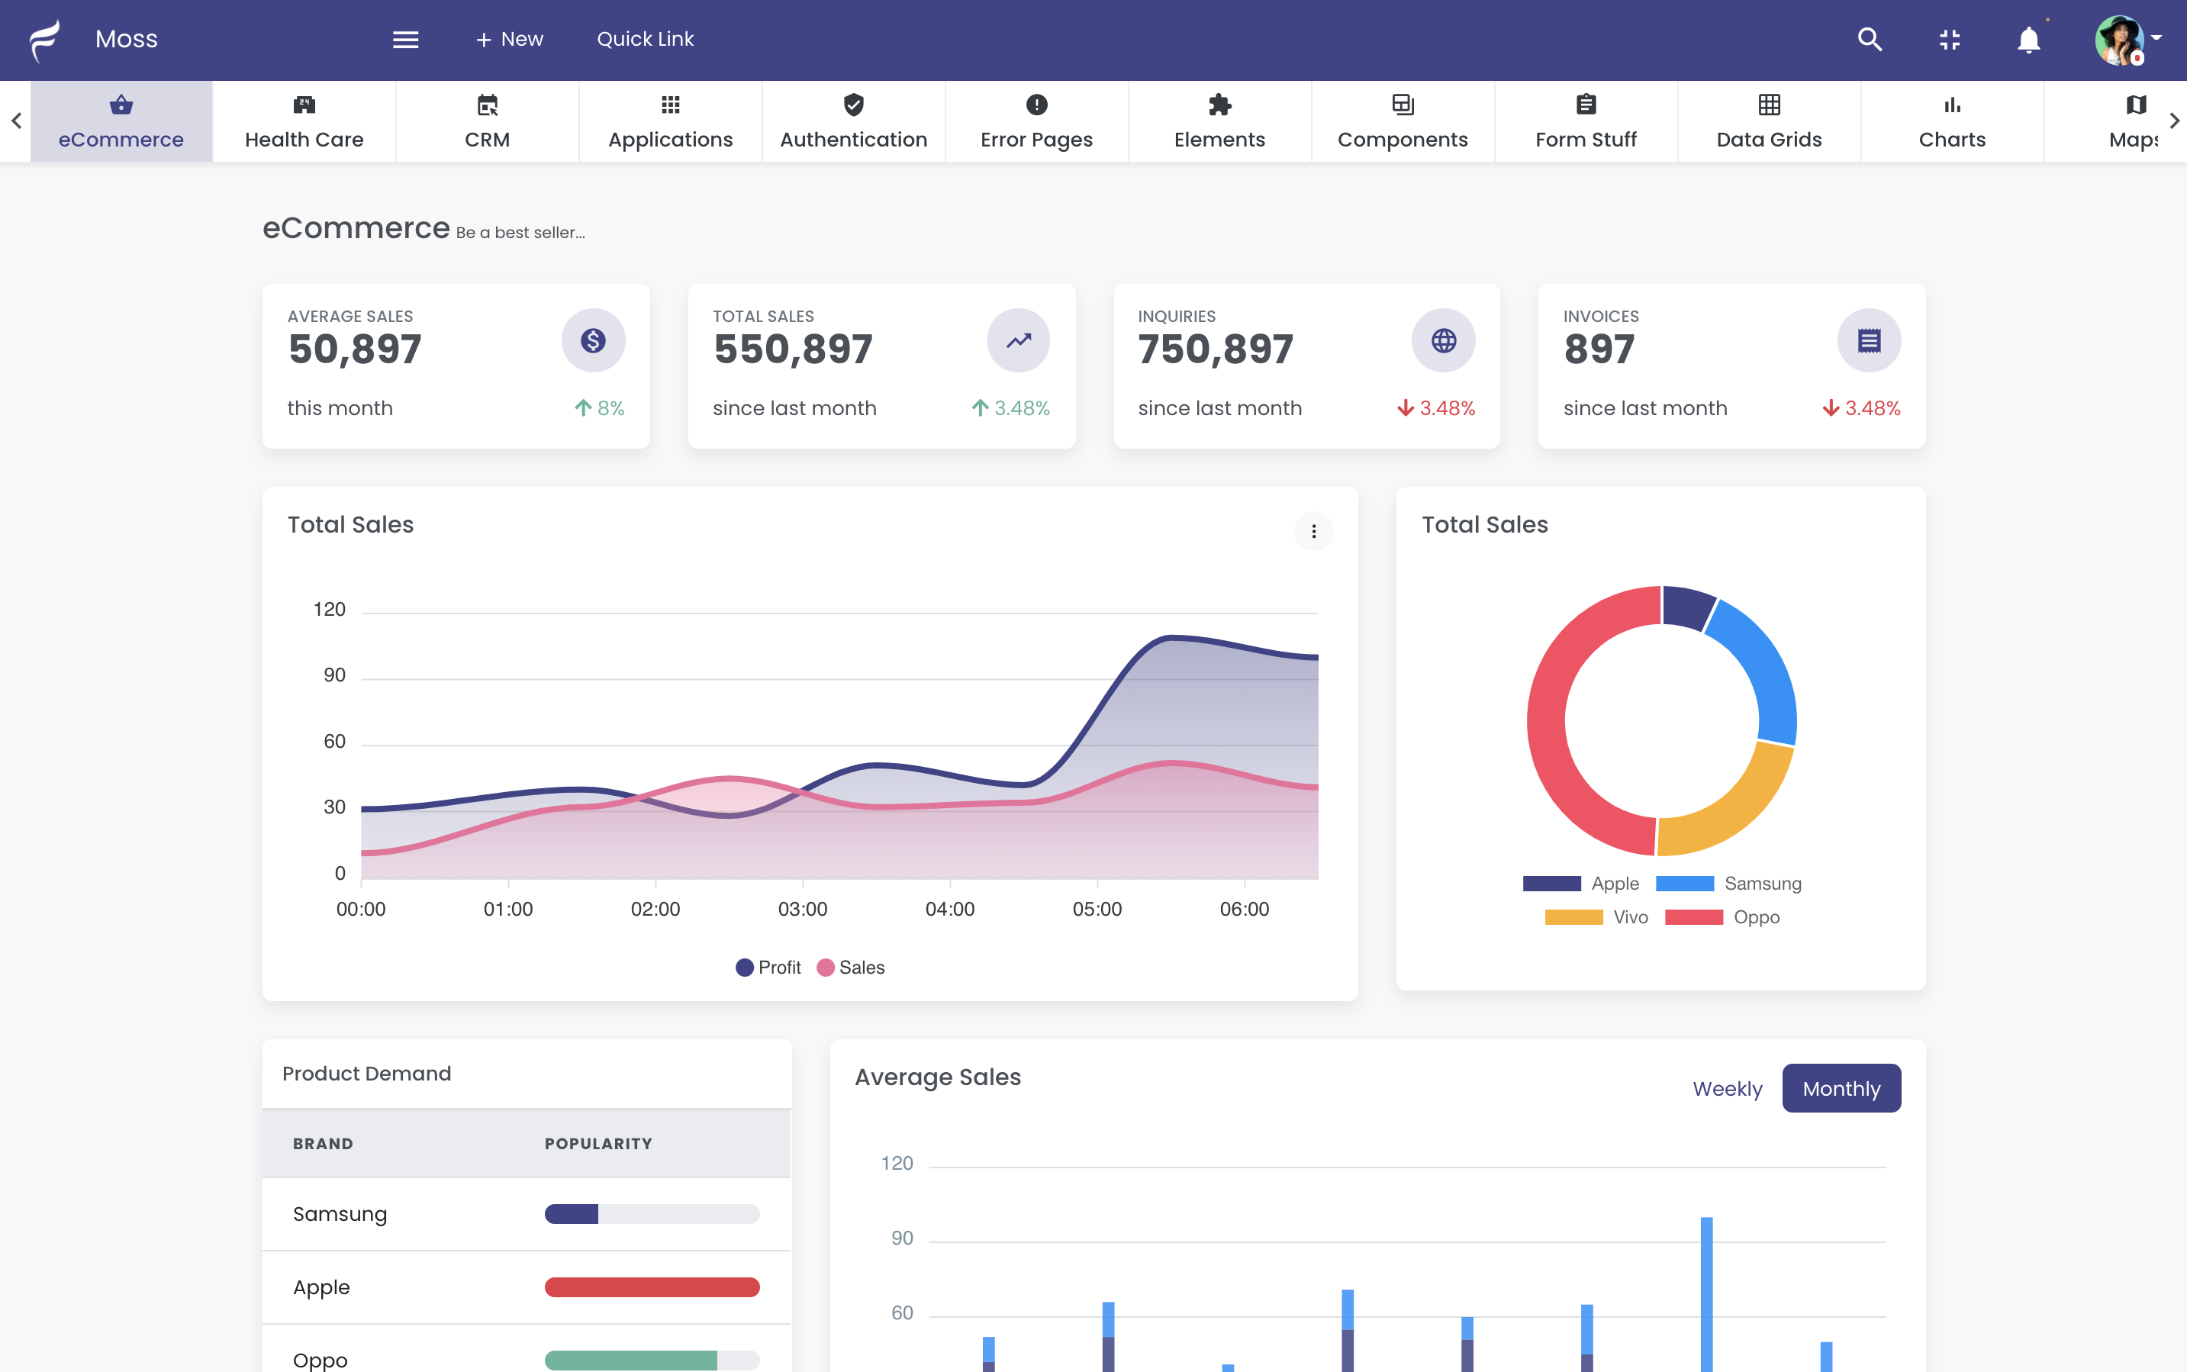
Task: Click the dollar icon on Average Sales card
Action: (x=593, y=340)
